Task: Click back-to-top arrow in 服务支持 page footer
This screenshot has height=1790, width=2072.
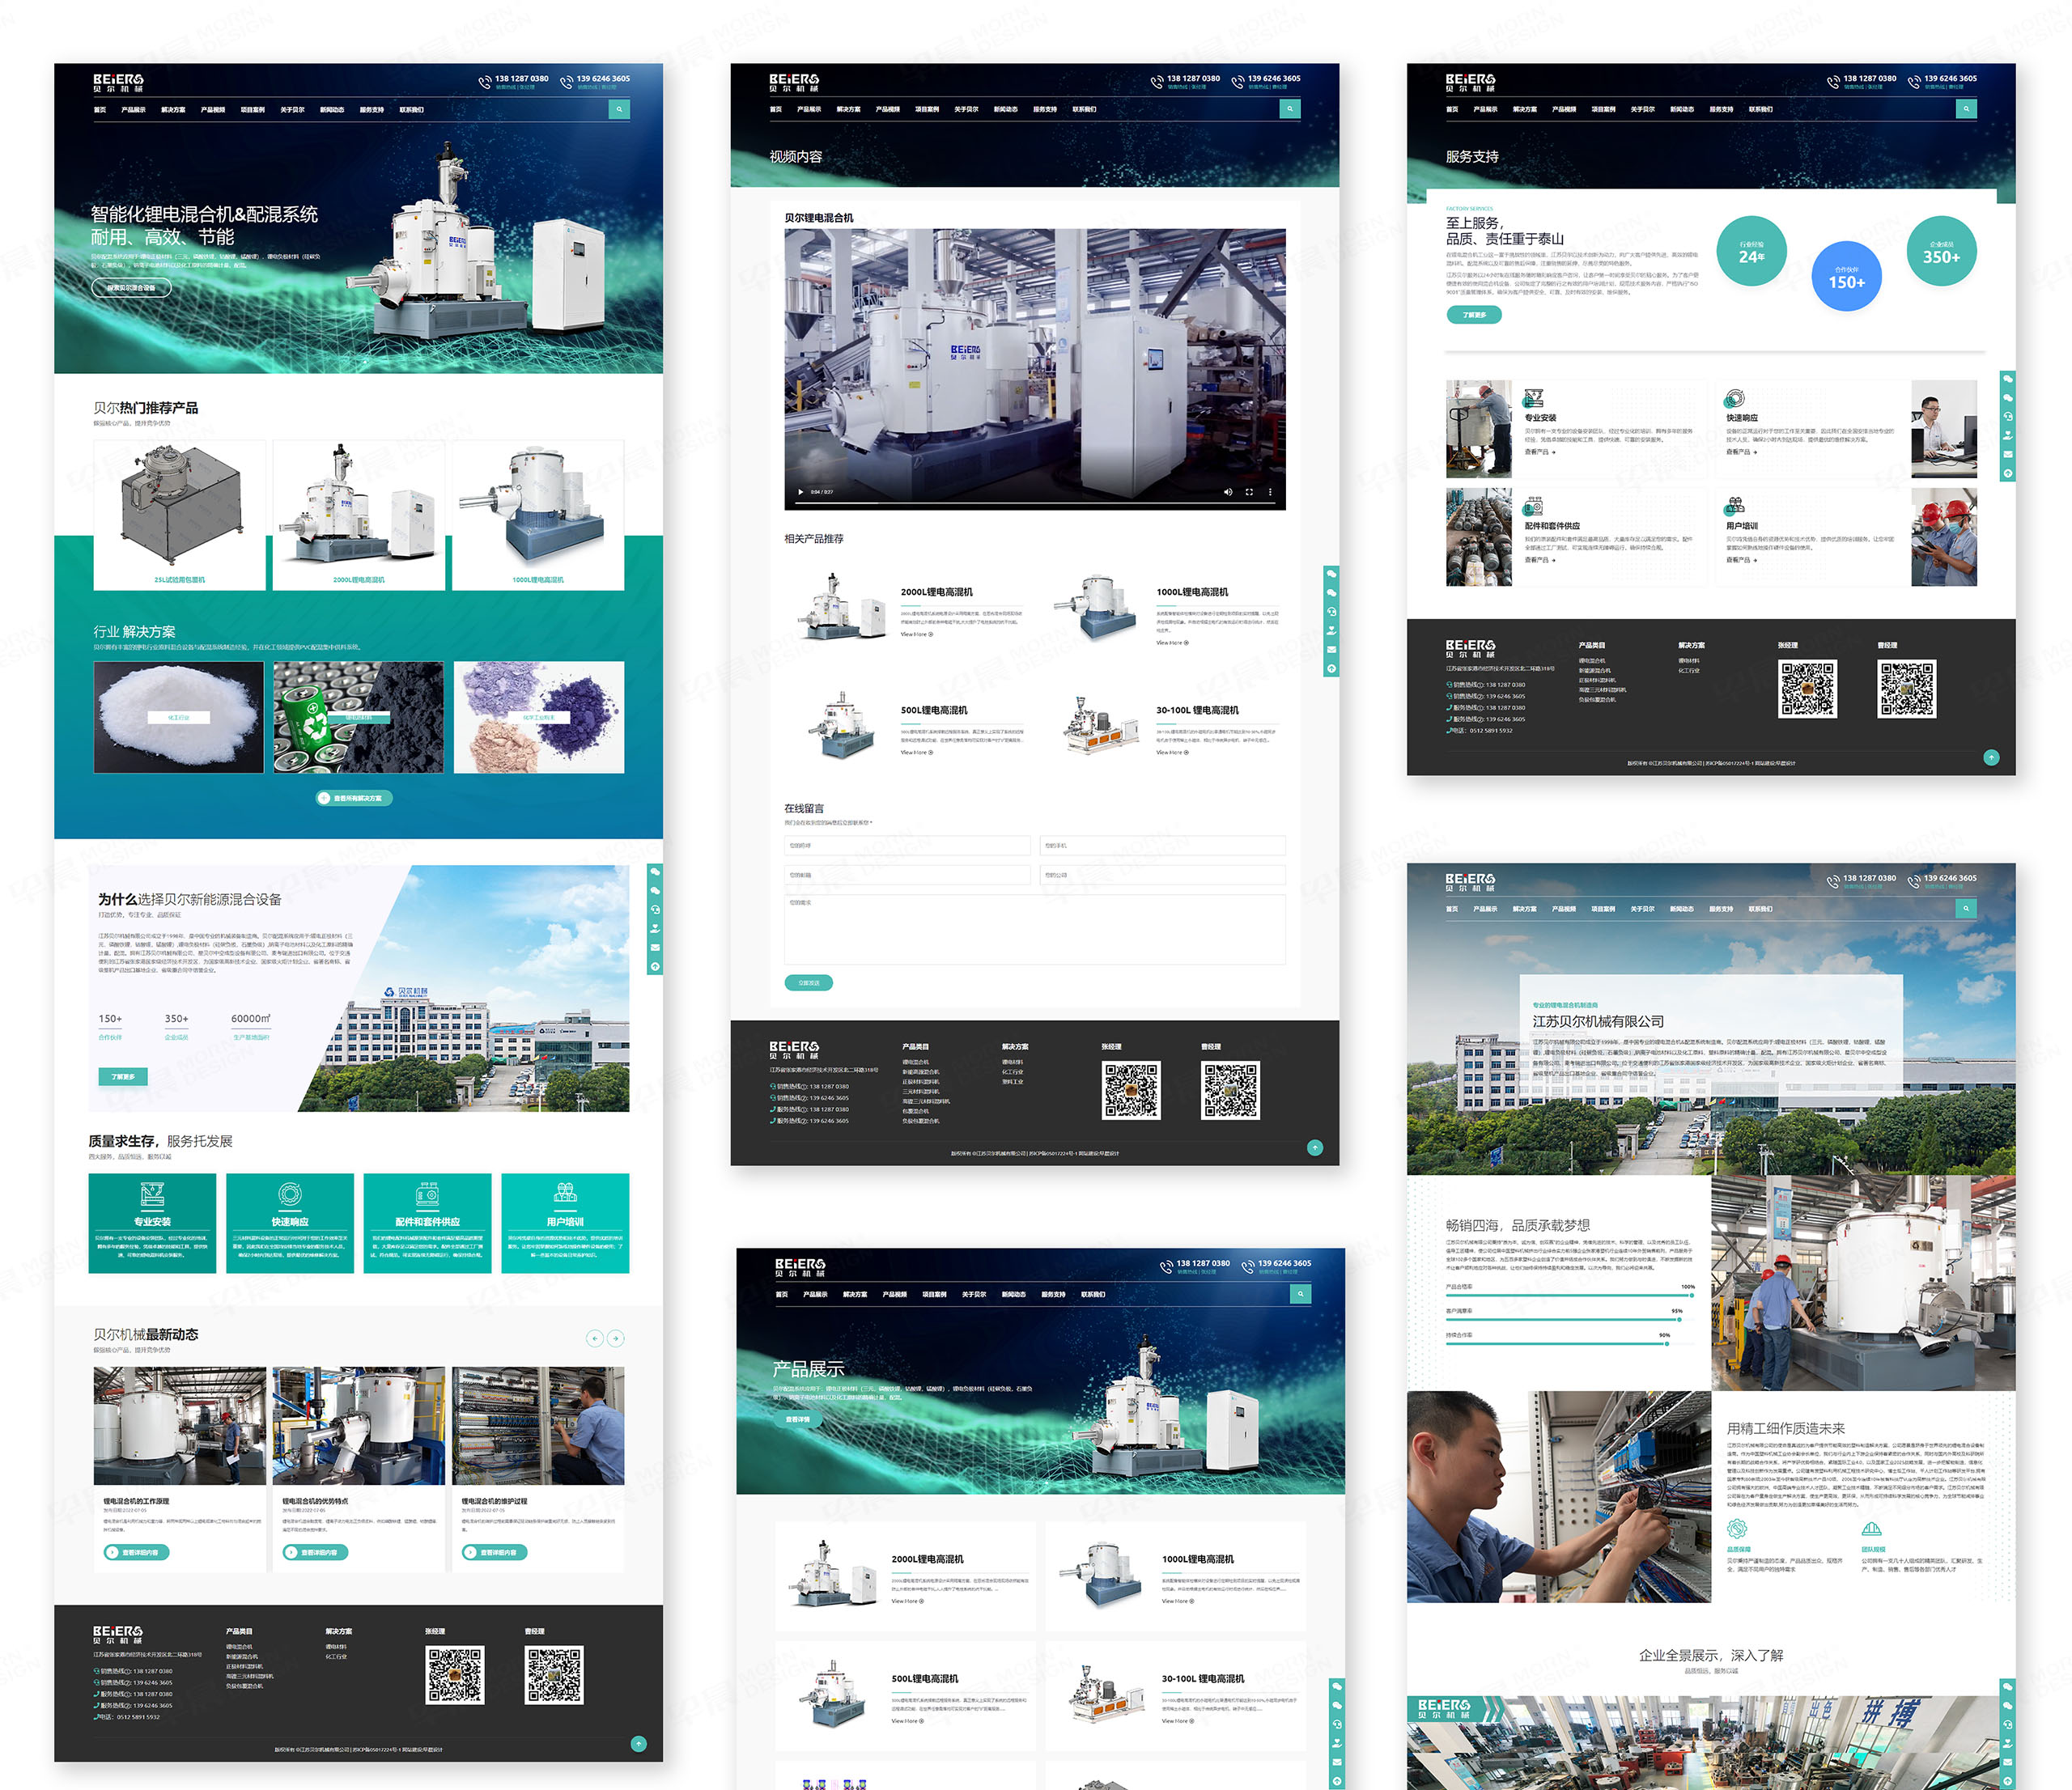Action: [1991, 757]
